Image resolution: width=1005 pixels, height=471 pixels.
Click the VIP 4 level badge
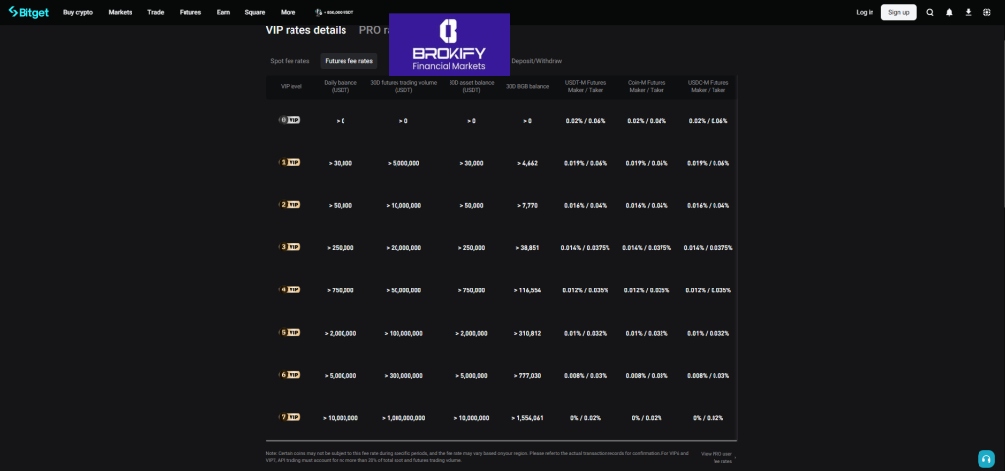pyautogui.click(x=291, y=289)
